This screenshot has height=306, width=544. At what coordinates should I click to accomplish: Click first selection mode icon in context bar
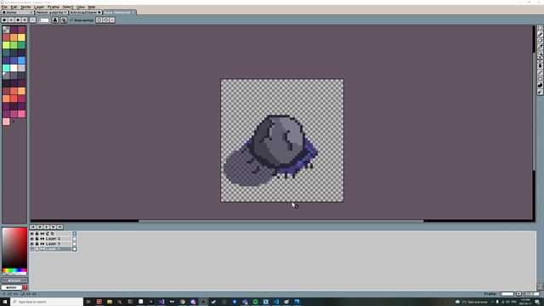(4, 20)
